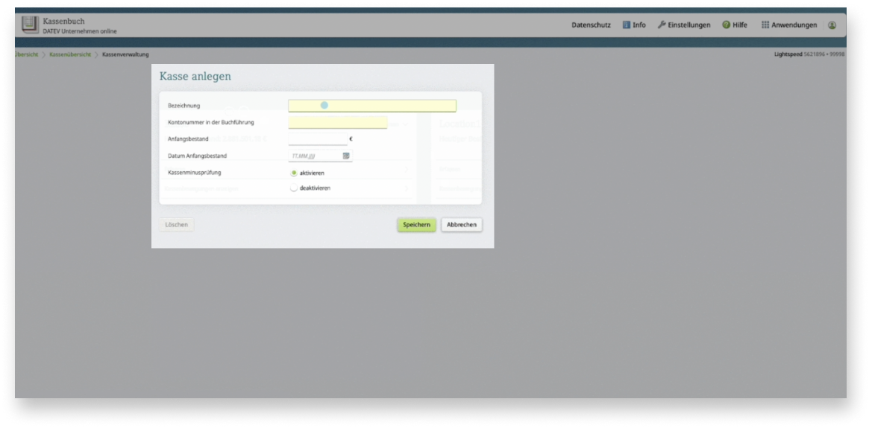Screen dimensions: 869x428
Task: Open the user profile icon
Action: tap(832, 25)
